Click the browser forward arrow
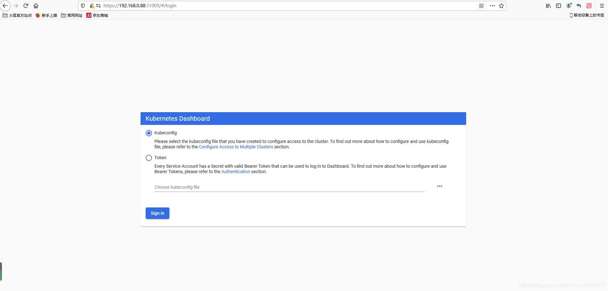This screenshot has height=291, width=608. tap(16, 6)
